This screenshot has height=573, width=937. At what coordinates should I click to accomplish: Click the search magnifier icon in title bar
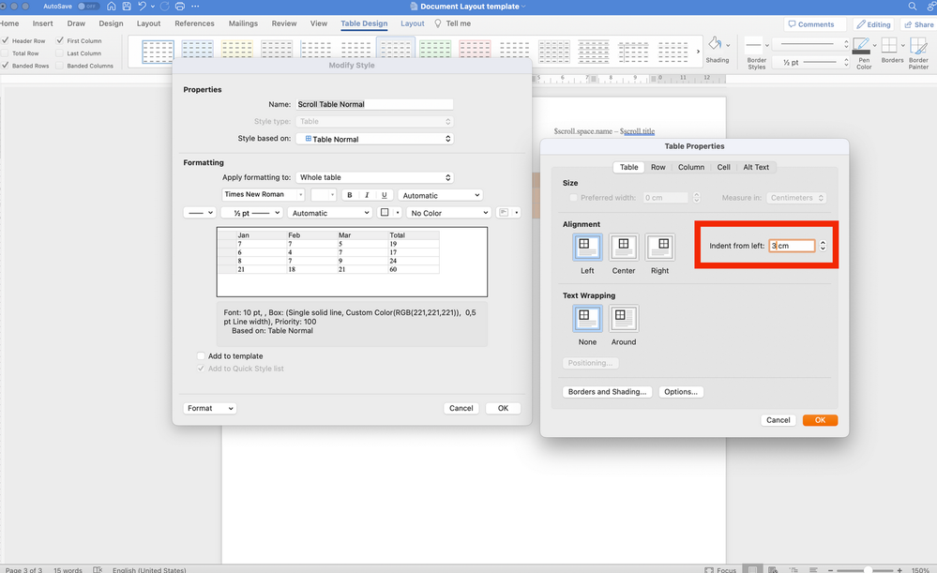913,6
